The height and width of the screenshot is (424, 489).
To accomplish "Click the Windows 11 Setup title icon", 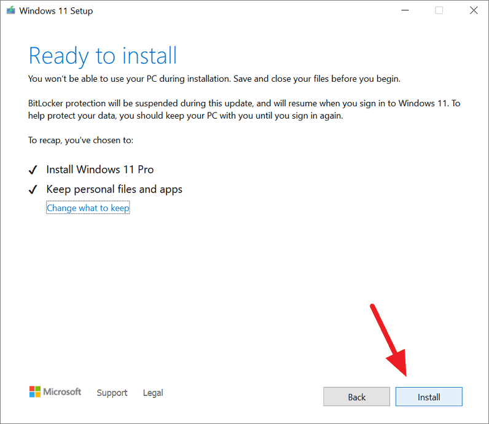I will [x=10, y=10].
